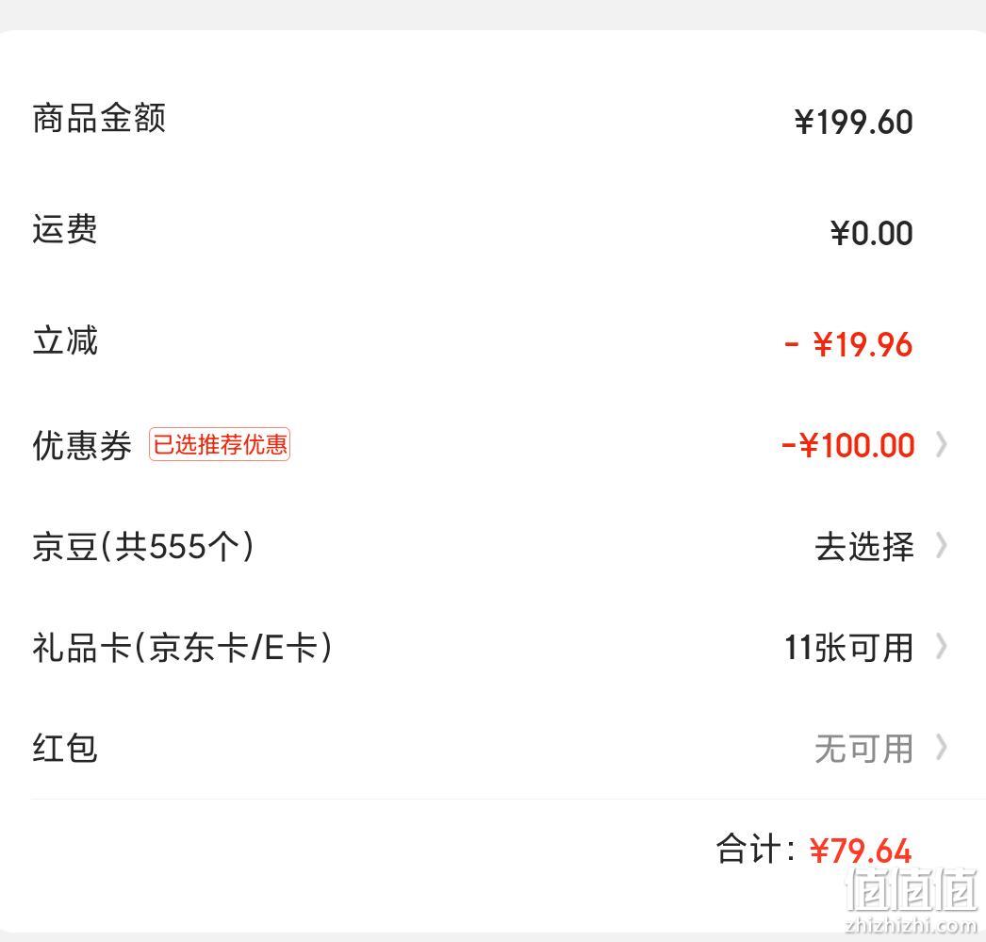Select the 京豆(共555个) label
Screen dimensions: 986x942
[x=143, y=546]
